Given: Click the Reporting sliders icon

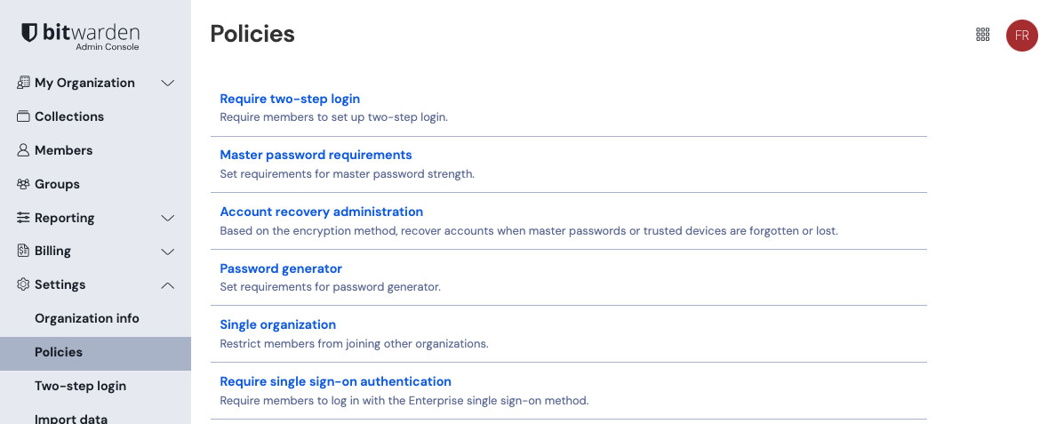Looking at the screenshot, I should 23,218.
